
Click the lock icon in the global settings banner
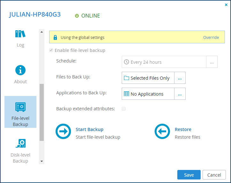tap(55, 38)
